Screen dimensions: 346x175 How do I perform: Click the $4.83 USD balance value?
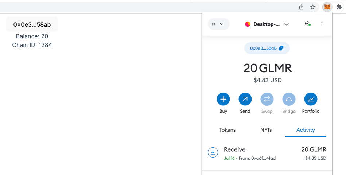pos(268,80)
